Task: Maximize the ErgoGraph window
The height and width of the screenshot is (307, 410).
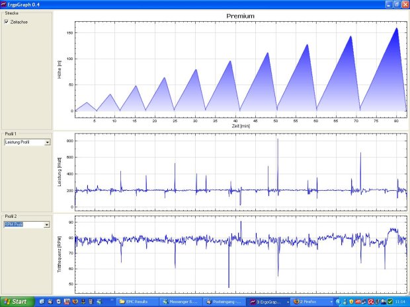Action: (x=397, y=4)
